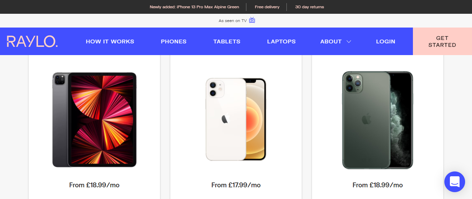Click the Raylo logo

32,41
